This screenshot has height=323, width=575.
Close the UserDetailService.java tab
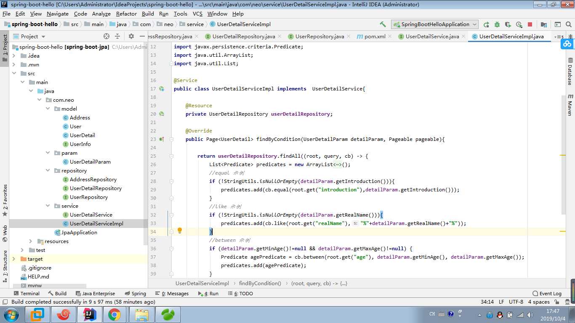coord(463,37)
